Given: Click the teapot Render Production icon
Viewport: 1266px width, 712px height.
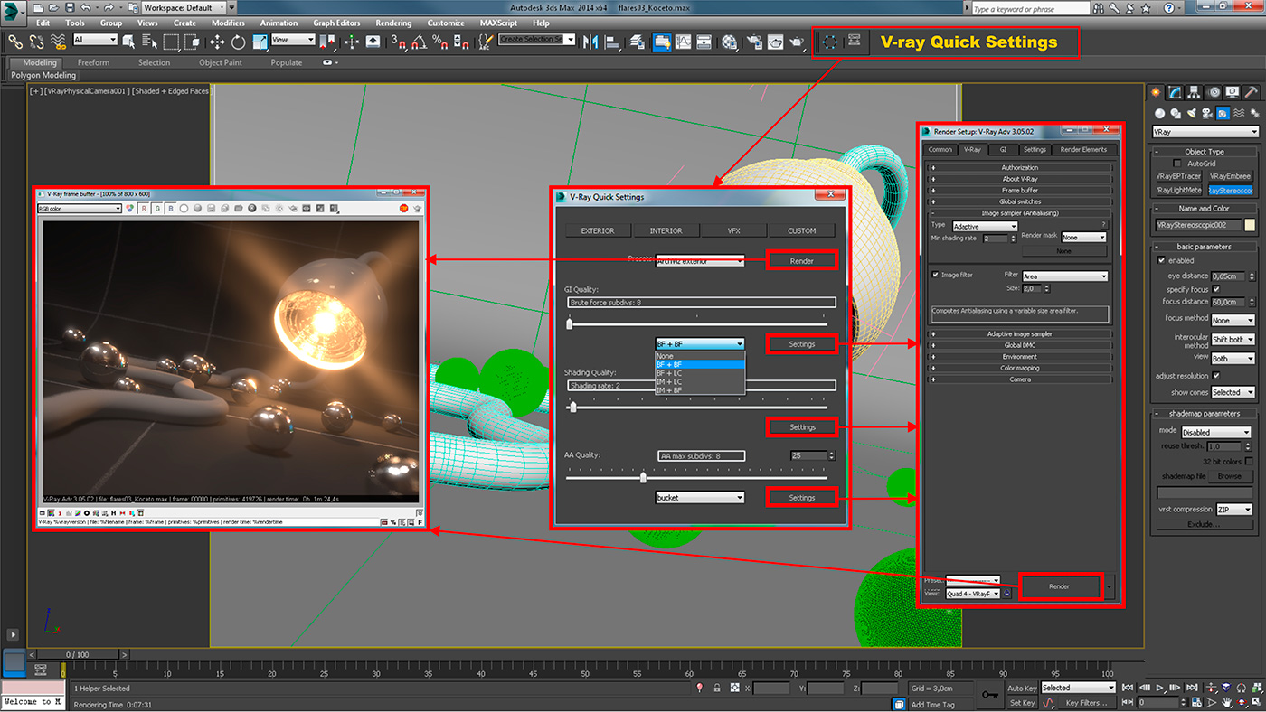Looking at the screenshot, I should coord(797,42).
